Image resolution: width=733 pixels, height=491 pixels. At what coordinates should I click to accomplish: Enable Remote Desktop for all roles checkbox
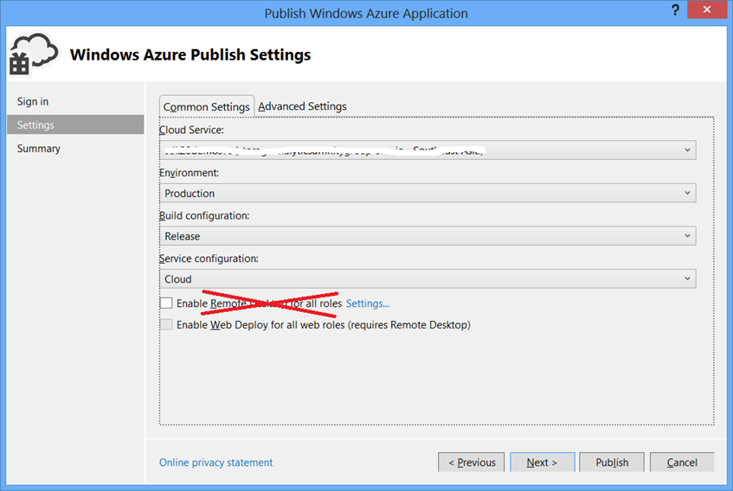[x=166, y=303]
